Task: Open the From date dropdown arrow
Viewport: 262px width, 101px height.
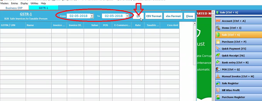Action: [92, 16]
